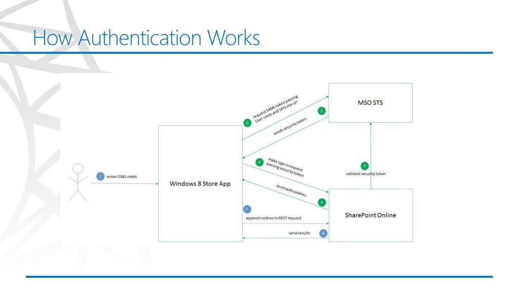
Task: Click blue circle 1 beside "enter O365 creds"
Action: (x=100, y=176)
